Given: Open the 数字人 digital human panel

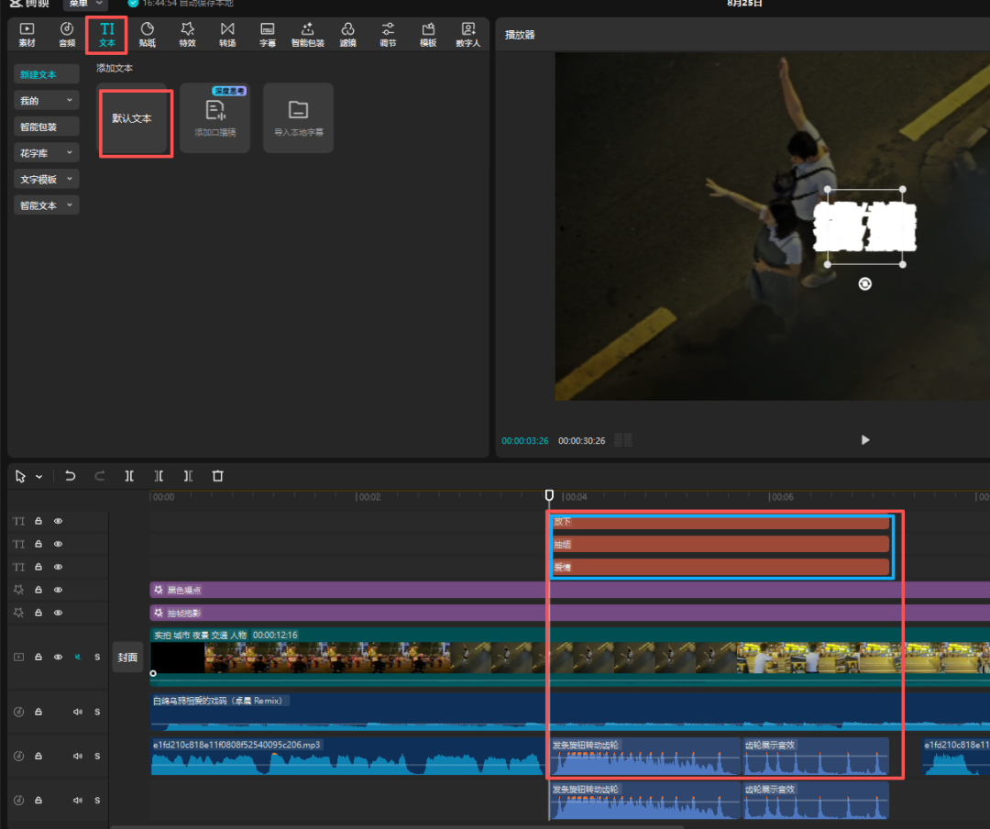Looking at the screenshot, I should coord(468,35).
